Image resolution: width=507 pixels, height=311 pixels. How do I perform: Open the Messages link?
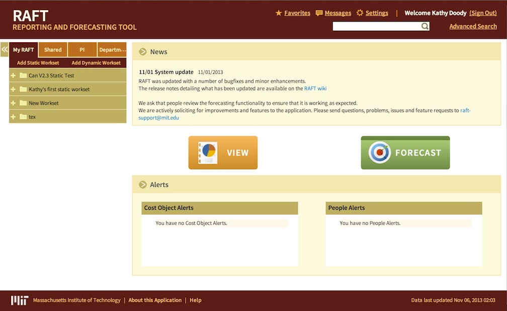[337, 13]
